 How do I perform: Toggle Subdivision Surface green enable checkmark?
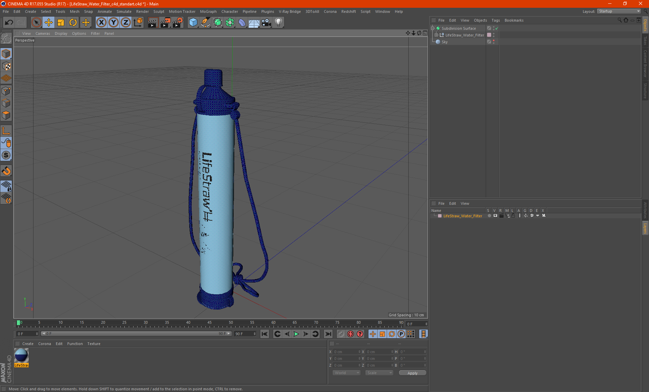click(x=497, y=28)
